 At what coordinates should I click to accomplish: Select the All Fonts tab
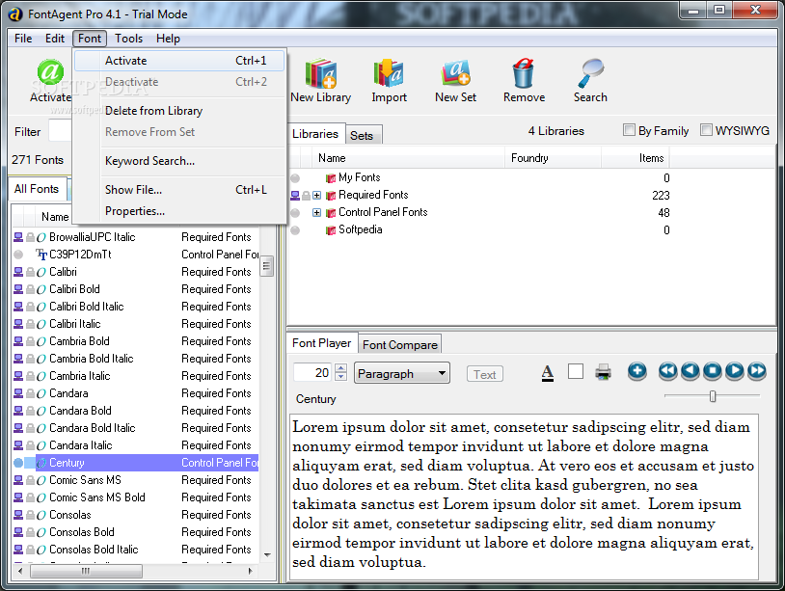[37, 189]
